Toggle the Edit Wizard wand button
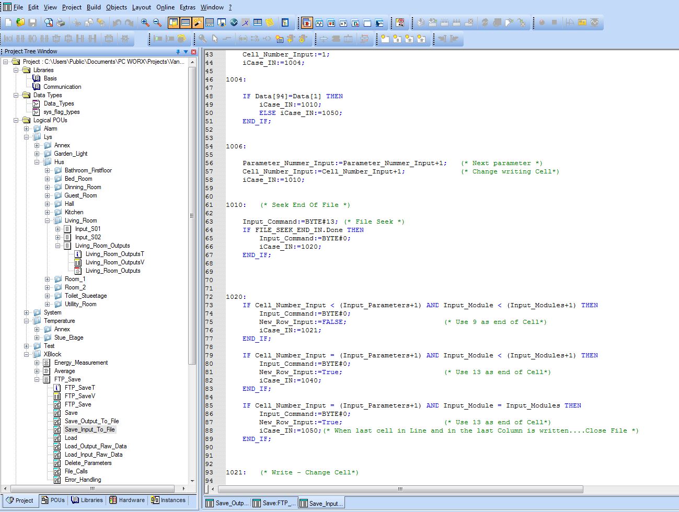This screenshot has height=512, width=679. point(197,22)
